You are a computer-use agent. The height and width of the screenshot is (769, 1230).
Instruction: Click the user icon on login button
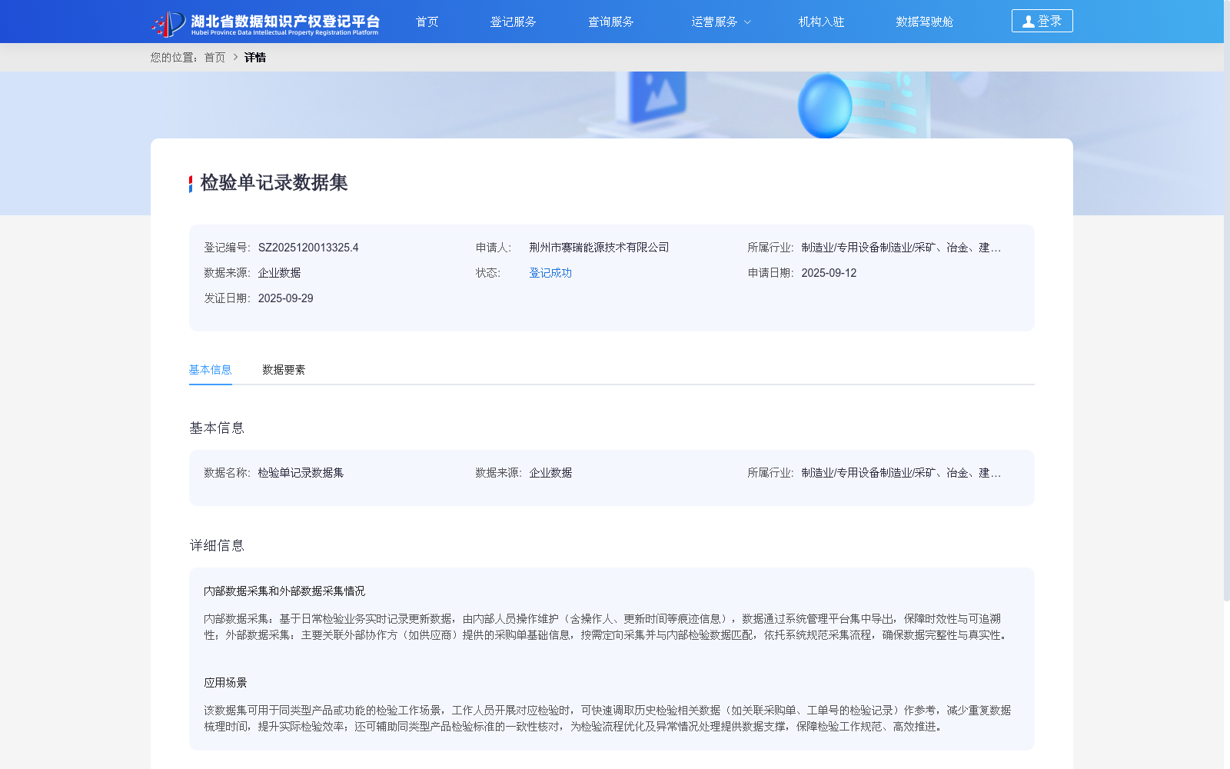click(x=1028, y=22)
